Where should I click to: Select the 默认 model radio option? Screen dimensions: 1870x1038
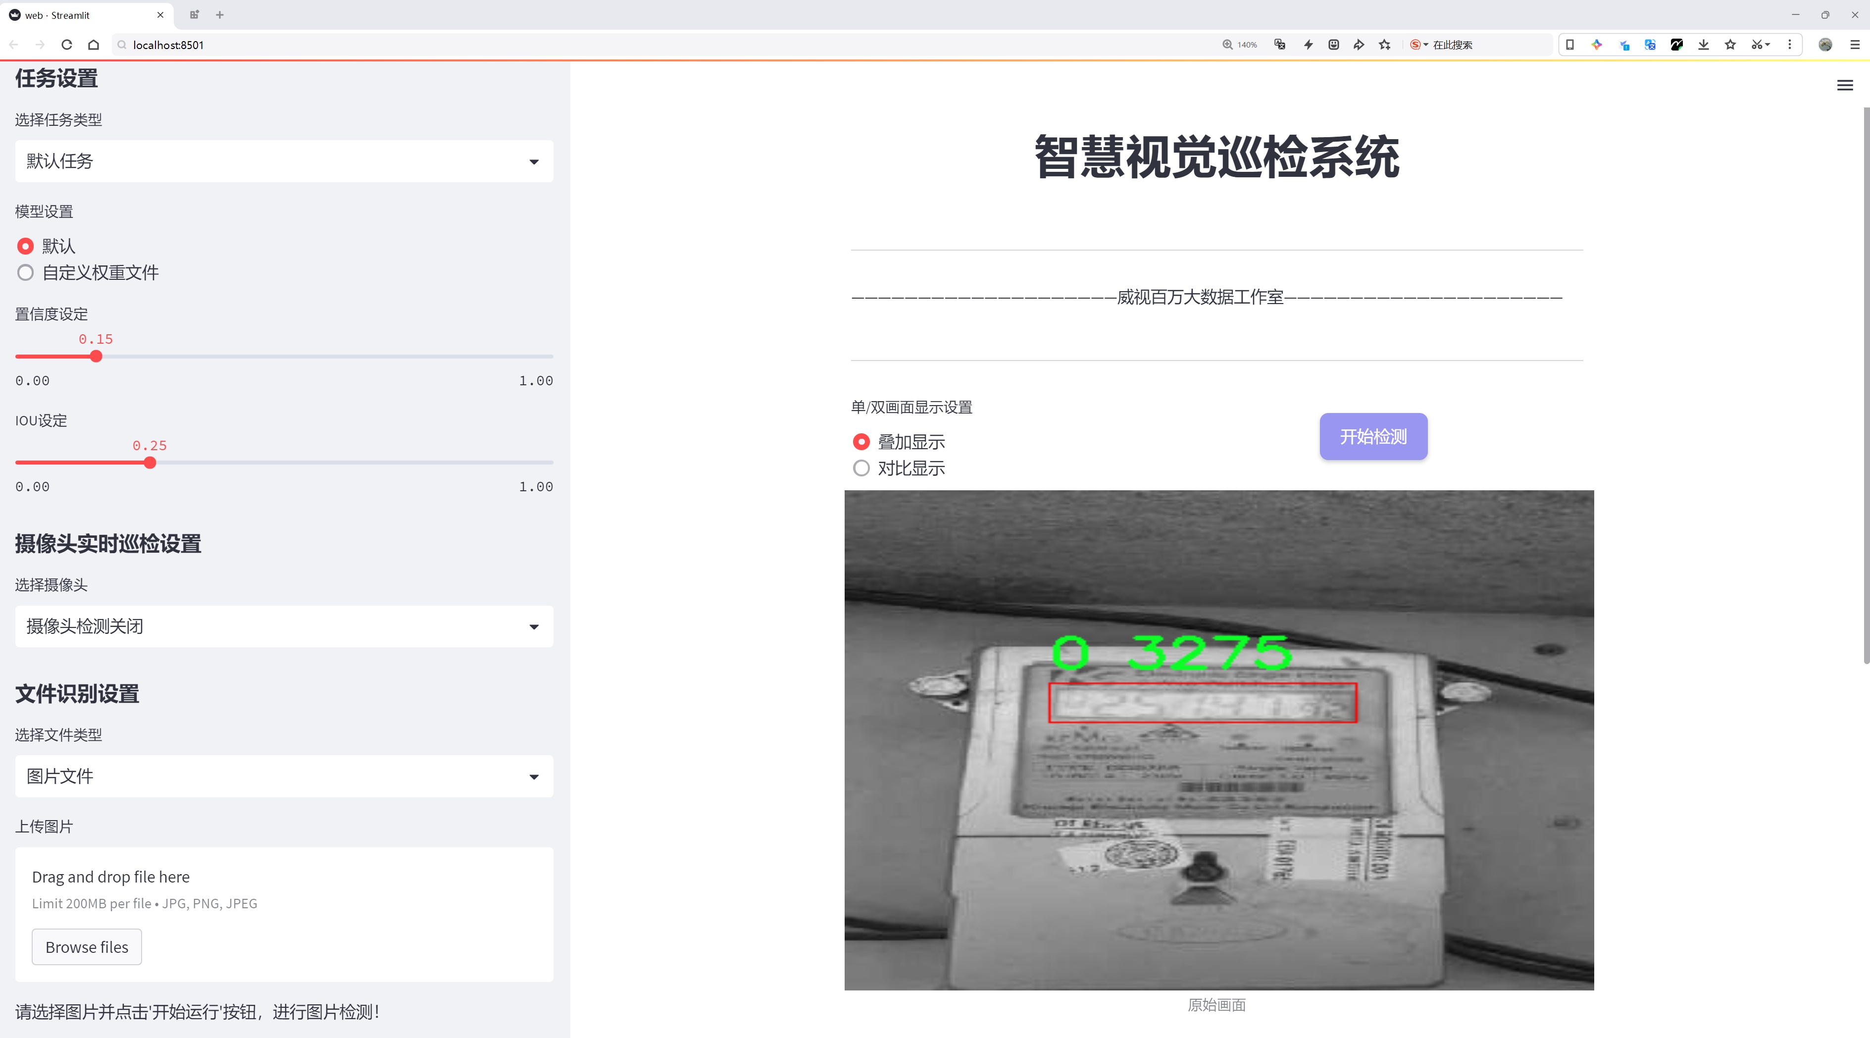tap(25, 246)
